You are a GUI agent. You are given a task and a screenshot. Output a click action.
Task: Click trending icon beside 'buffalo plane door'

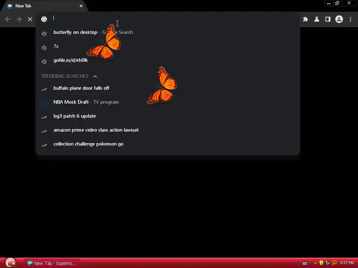[44, 90]
